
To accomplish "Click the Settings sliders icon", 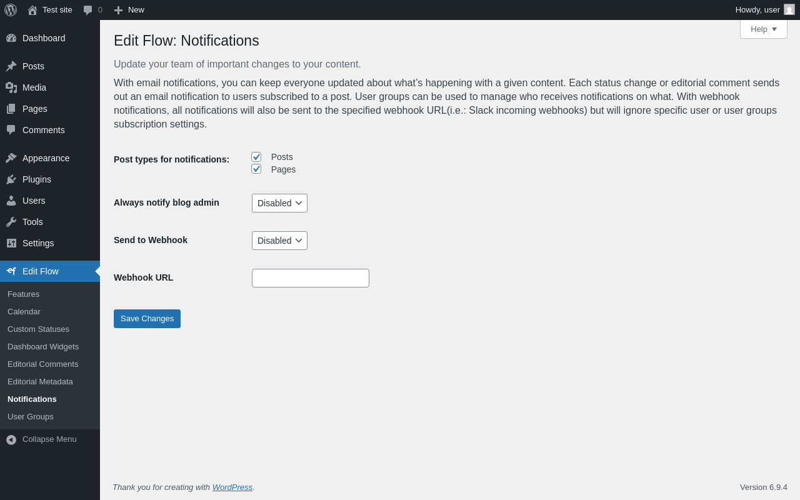I will [11, 243].
